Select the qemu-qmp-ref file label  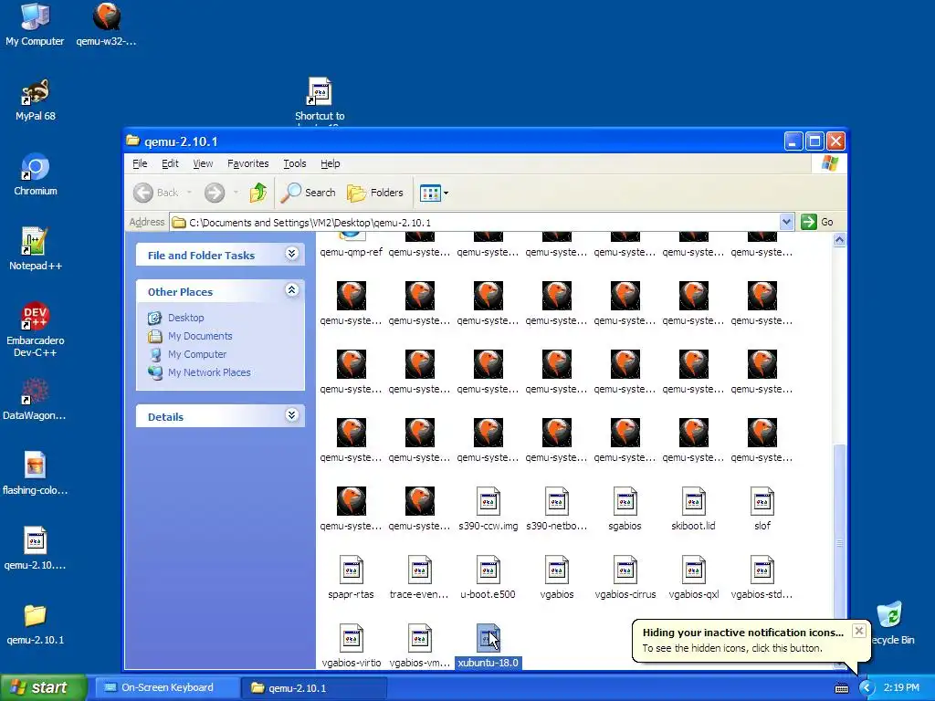351,252
